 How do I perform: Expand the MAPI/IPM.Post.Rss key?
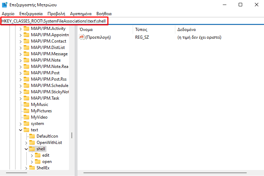(x=20, y=80)
